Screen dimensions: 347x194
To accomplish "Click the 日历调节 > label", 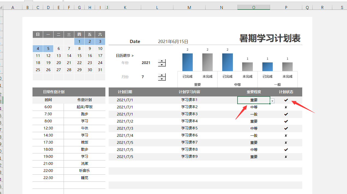I will [125, 56].
